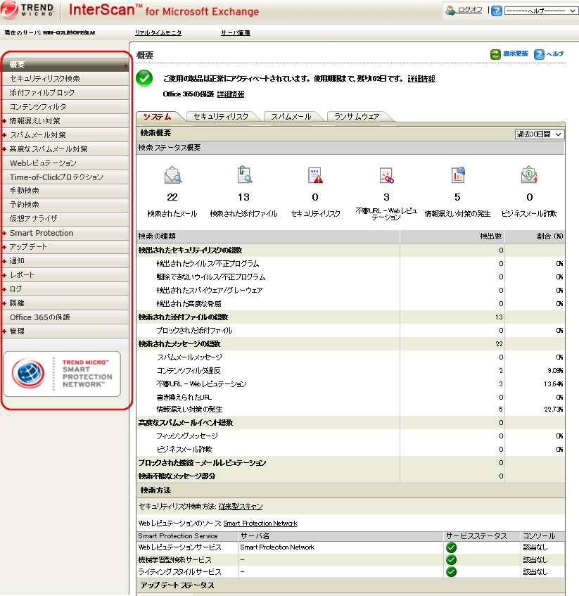Click the ログオフ link

(469, 11)
